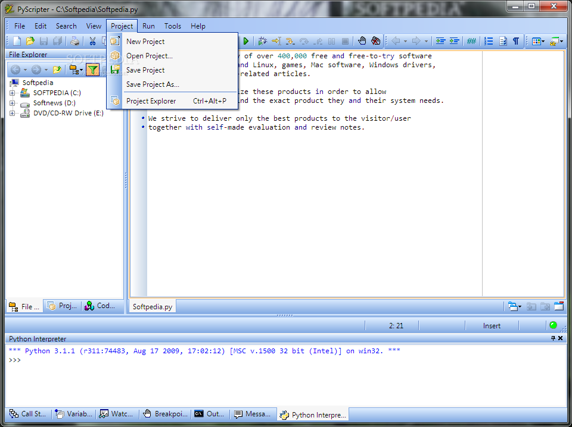Viewport: 572px width, 427px height.
Task: Click the New file toolbar icon
Action: pyautogui.click(x=17, y=41)
